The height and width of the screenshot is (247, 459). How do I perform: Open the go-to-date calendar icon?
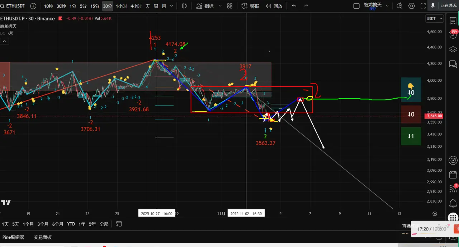[x=119, y=224]
